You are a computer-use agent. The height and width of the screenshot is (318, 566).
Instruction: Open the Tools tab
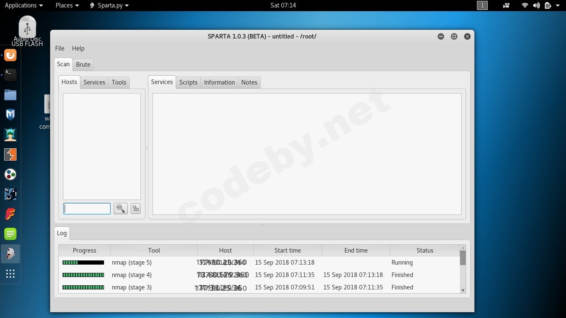(x=119, y=82)
